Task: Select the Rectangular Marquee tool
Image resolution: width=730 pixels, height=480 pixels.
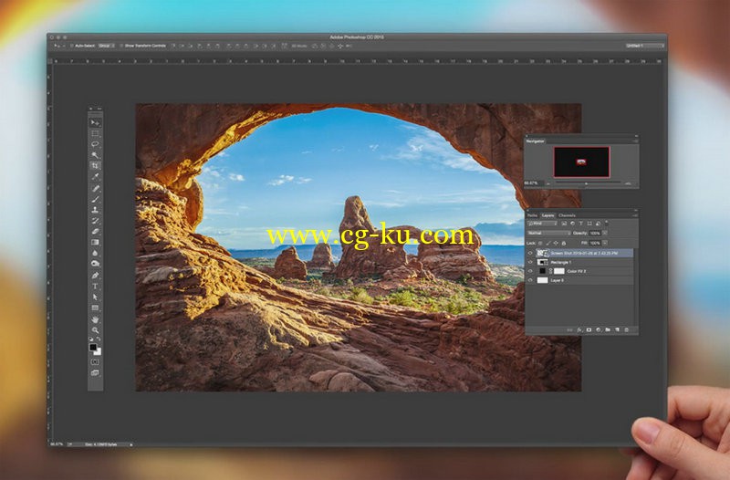Action: (95, 134)
